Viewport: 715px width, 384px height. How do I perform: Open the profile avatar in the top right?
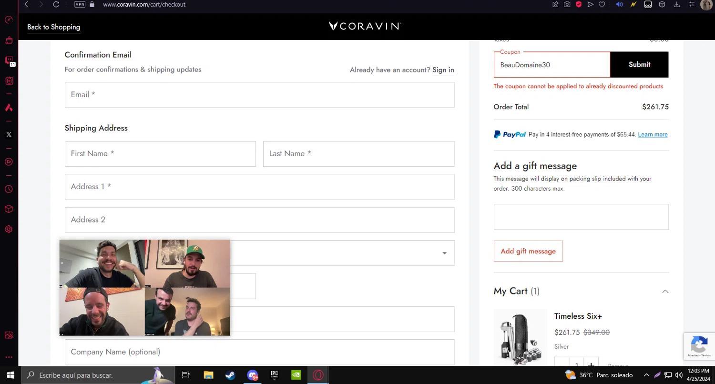(706, 4)
